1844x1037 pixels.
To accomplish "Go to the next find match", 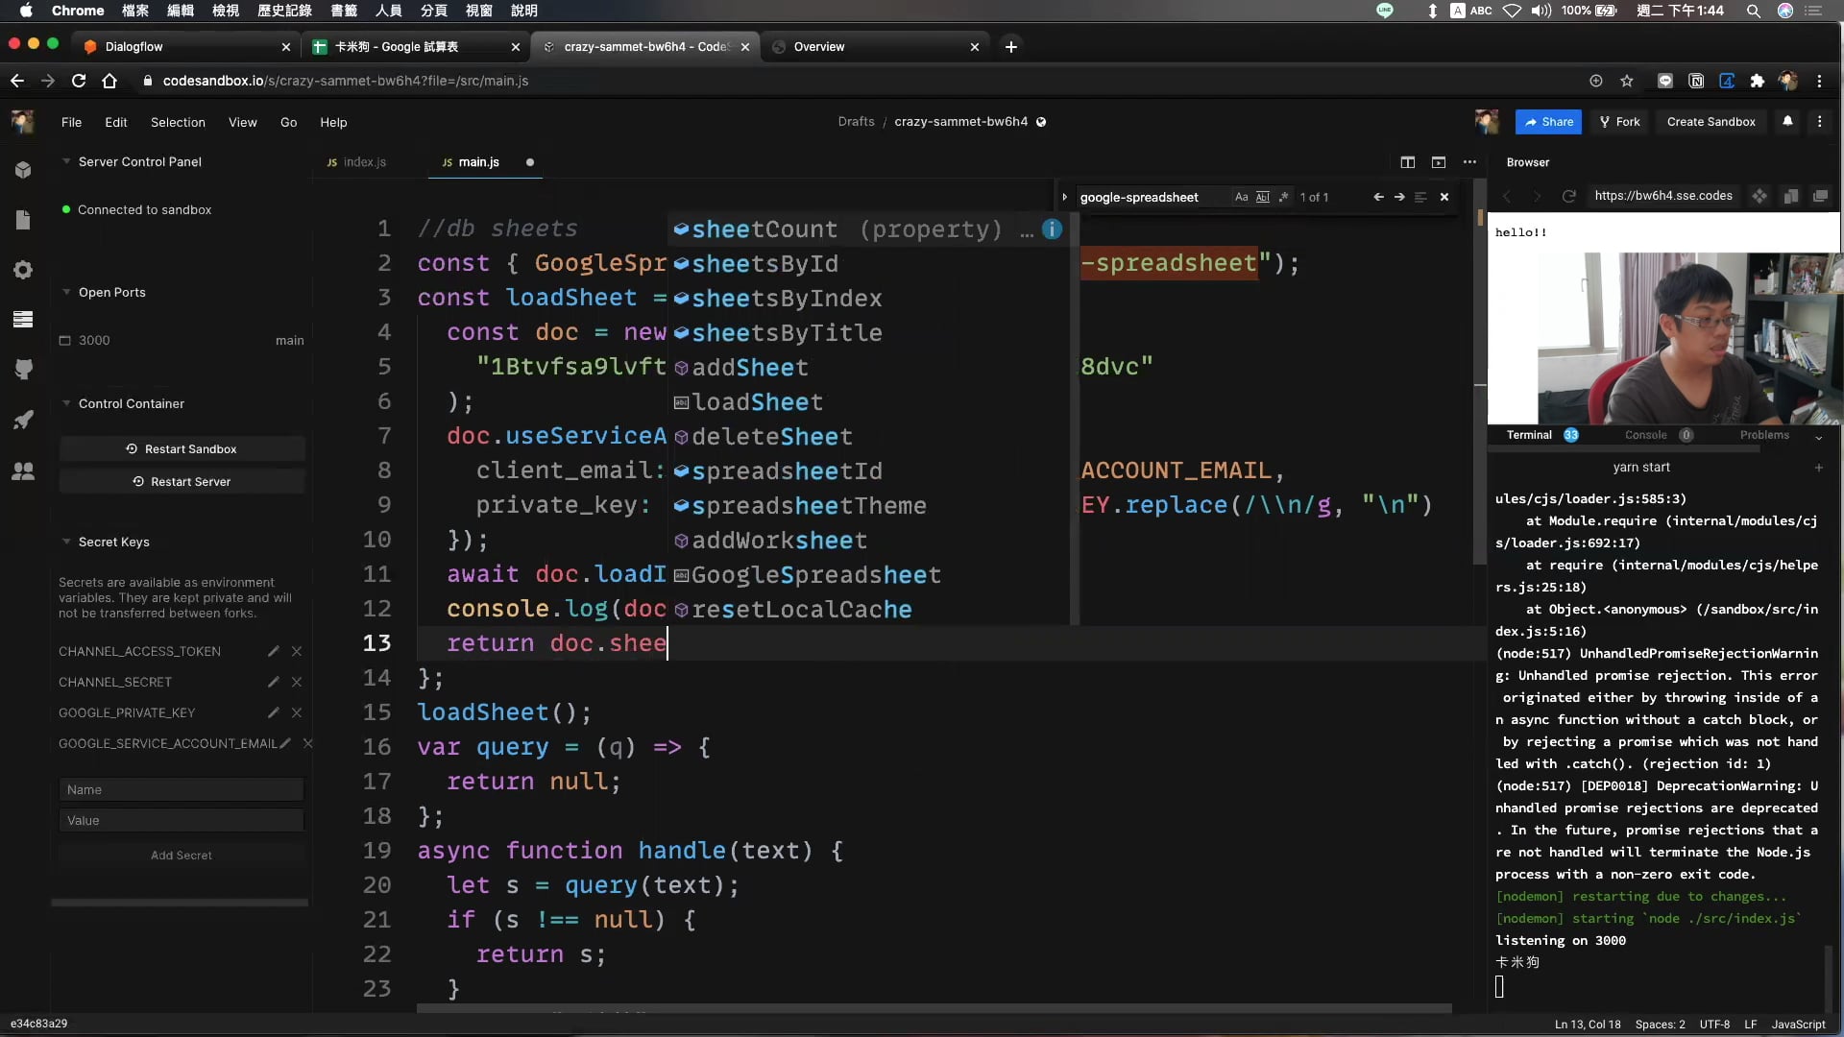I will [x=1399, y=197].
